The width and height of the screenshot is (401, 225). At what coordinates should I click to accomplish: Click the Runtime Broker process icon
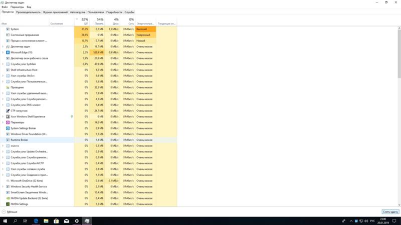(8, 140)
